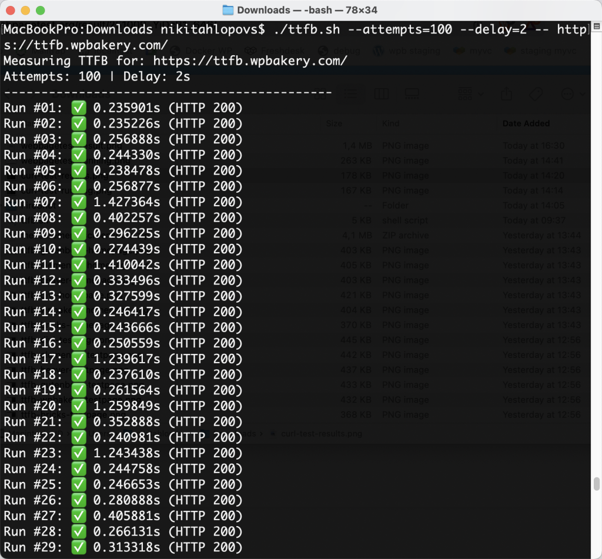This screenshot has width=602, height=559.
Task: Click the green checkmark on Run #01
Action: pos(79,108)
